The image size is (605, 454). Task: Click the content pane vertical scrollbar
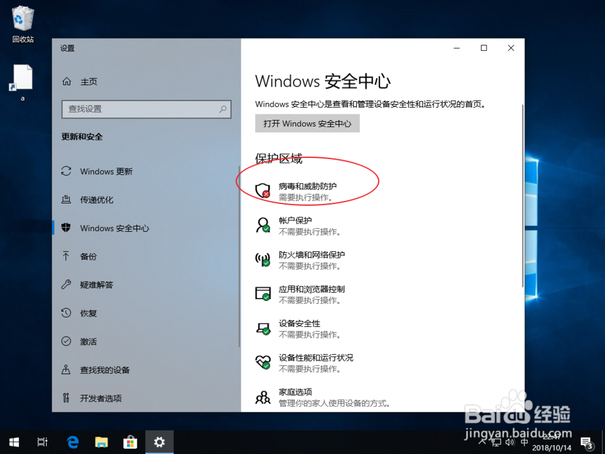coord(523,196)
